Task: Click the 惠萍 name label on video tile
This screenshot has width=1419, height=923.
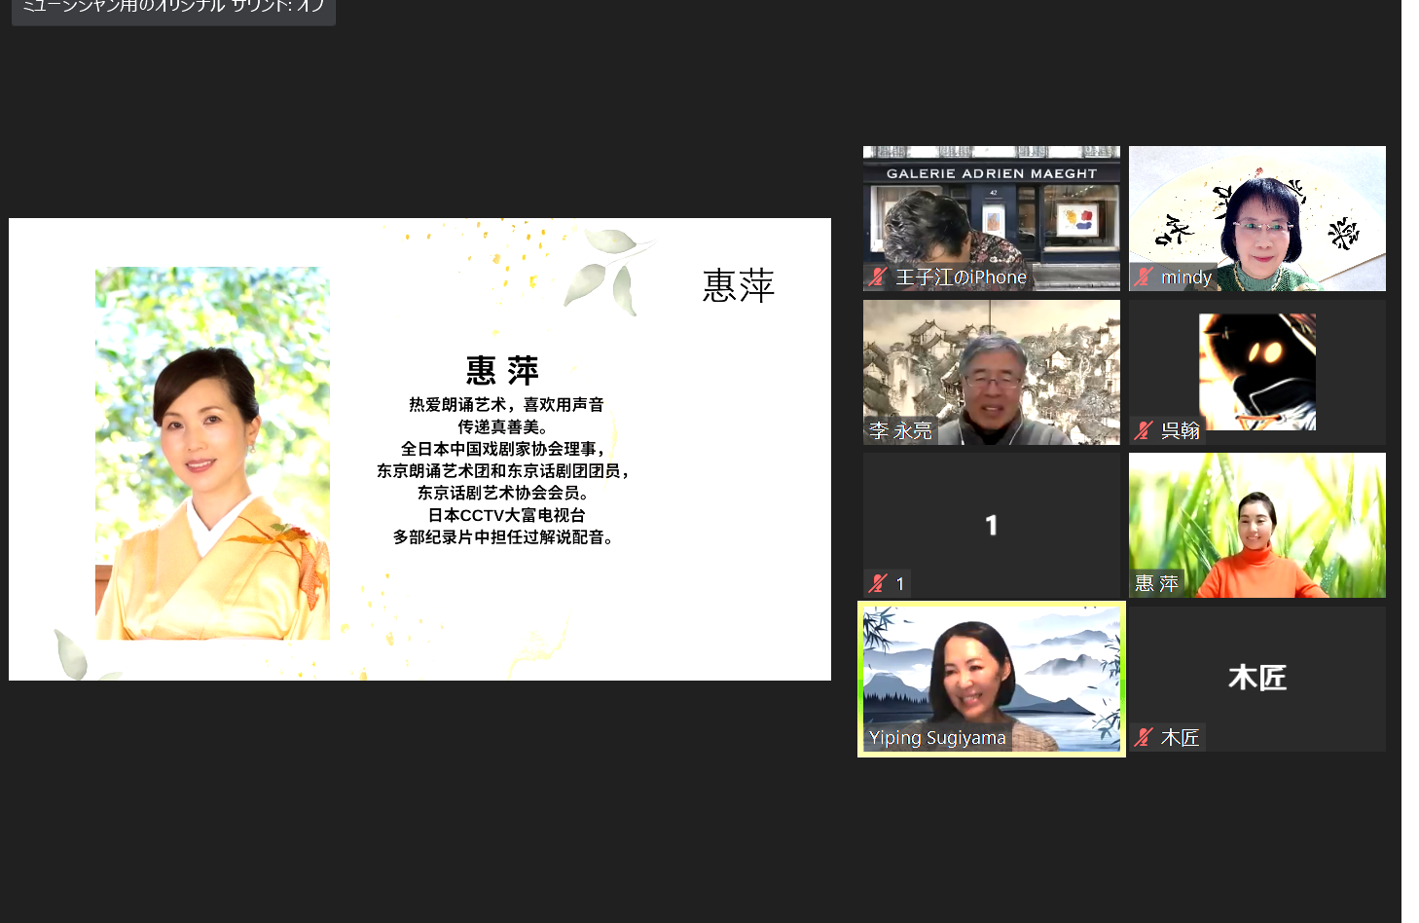Action: [1156, 583]
